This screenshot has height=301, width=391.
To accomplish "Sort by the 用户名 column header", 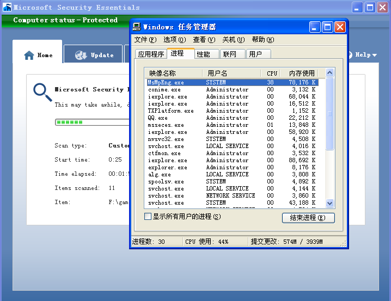I will (x=231, y=73).
